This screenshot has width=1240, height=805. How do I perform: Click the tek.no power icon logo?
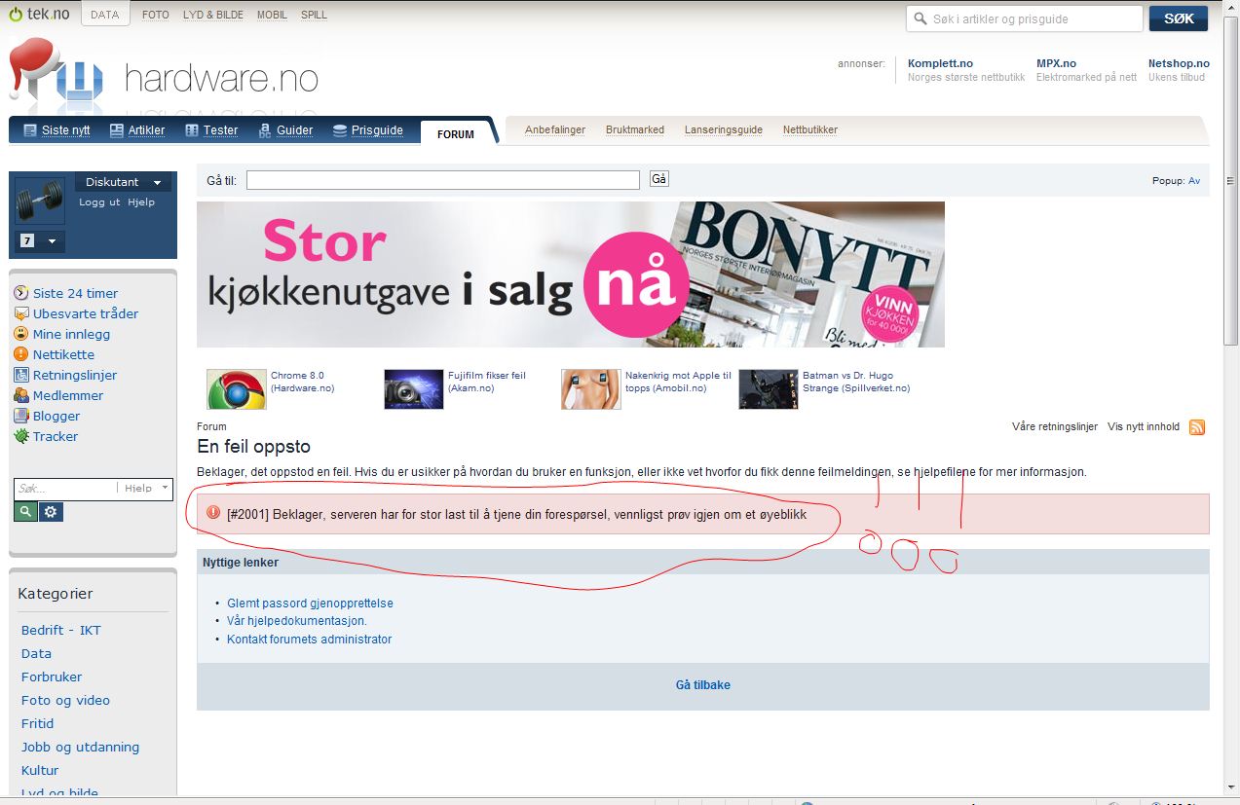coord(39,15)
